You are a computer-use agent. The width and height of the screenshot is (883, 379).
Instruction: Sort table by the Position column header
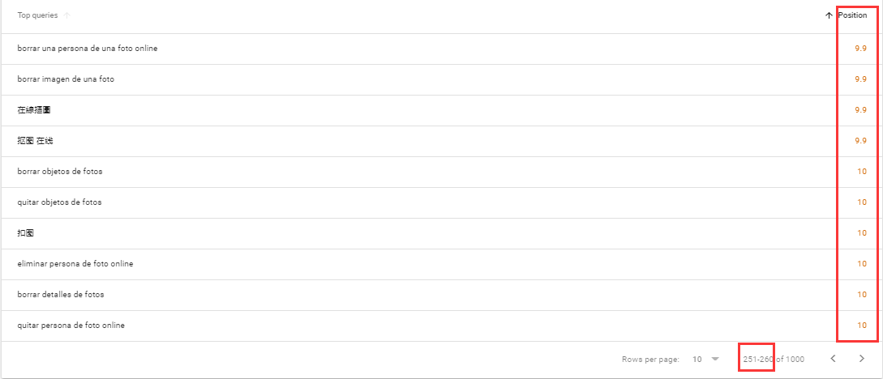tap(852, 15)
